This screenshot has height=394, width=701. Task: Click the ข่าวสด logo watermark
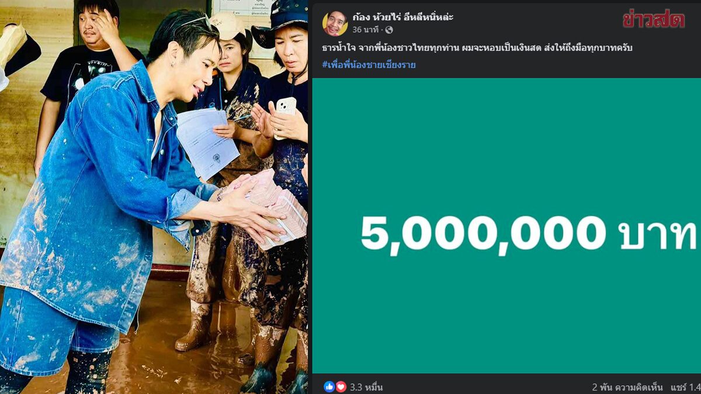[x=653, y=20]
